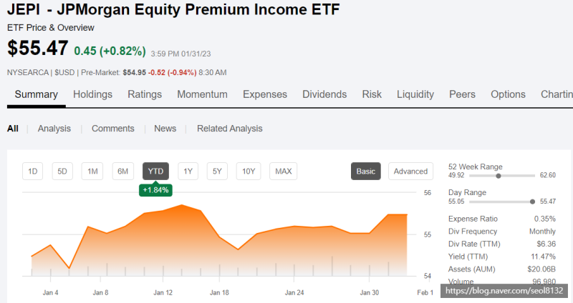Switch to the Momentum tab
This screenshot has width=573, height=303.
click(x=202, y=94)
